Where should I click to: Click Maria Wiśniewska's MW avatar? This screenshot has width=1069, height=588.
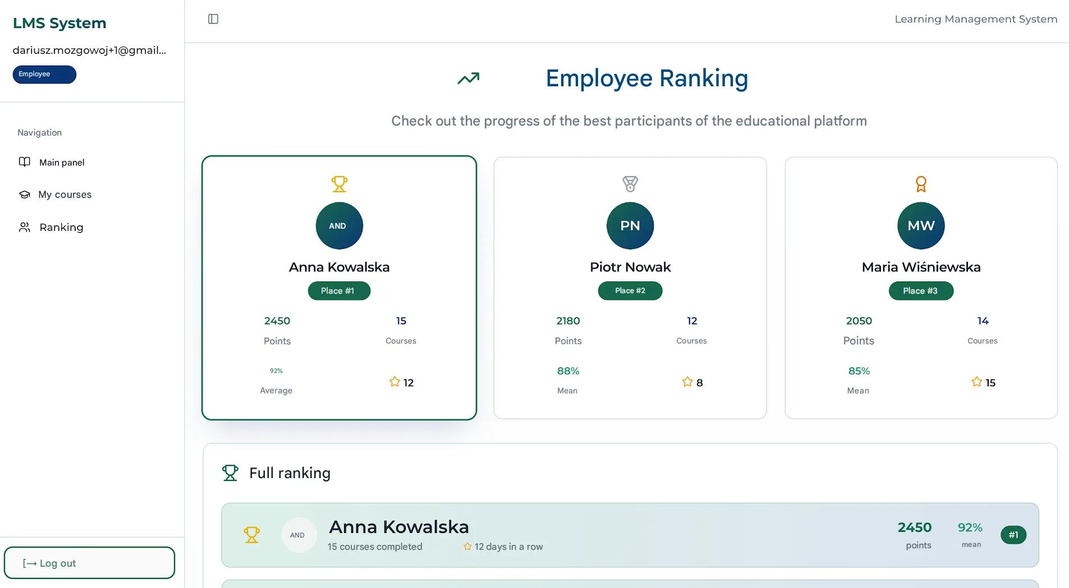click(921, 226)
